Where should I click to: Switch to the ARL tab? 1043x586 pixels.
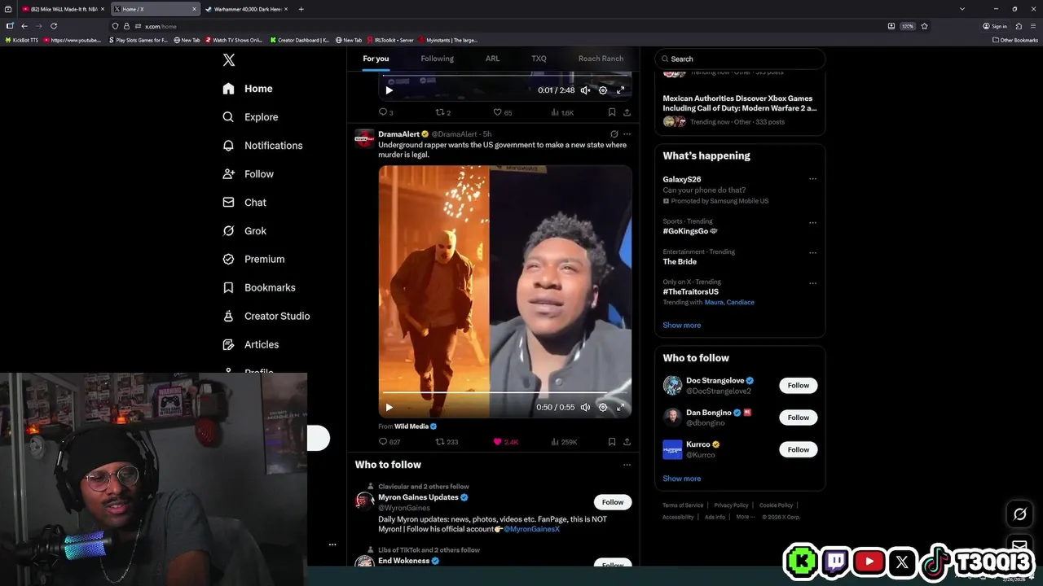[492, 59]
